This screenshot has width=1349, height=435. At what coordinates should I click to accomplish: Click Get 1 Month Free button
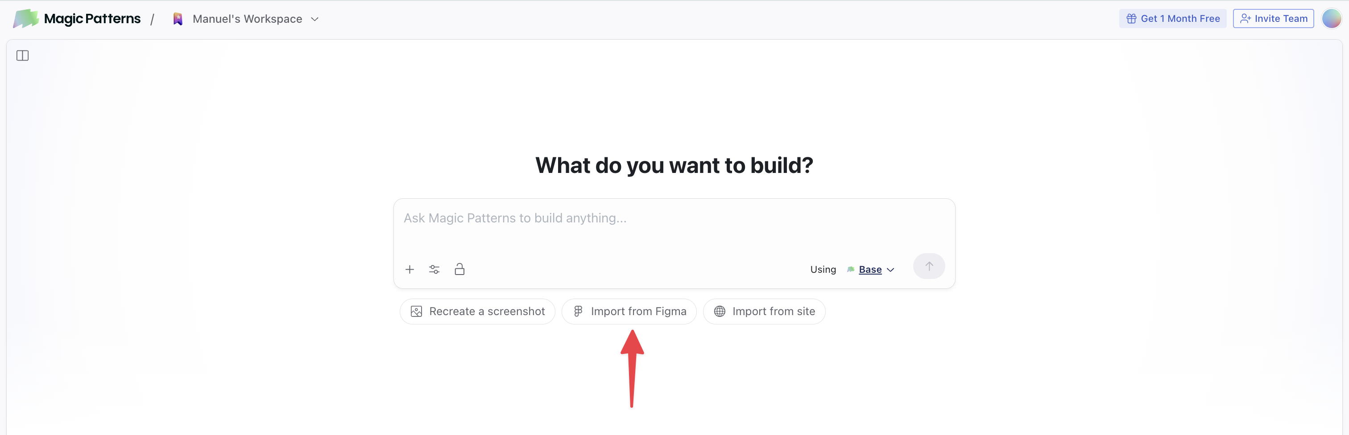(1172, 18)
